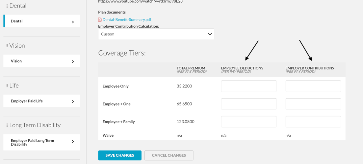Click the chevron arrow on Vision plan item
This screenshot has width=363, height=164.
tap(73, 61)
